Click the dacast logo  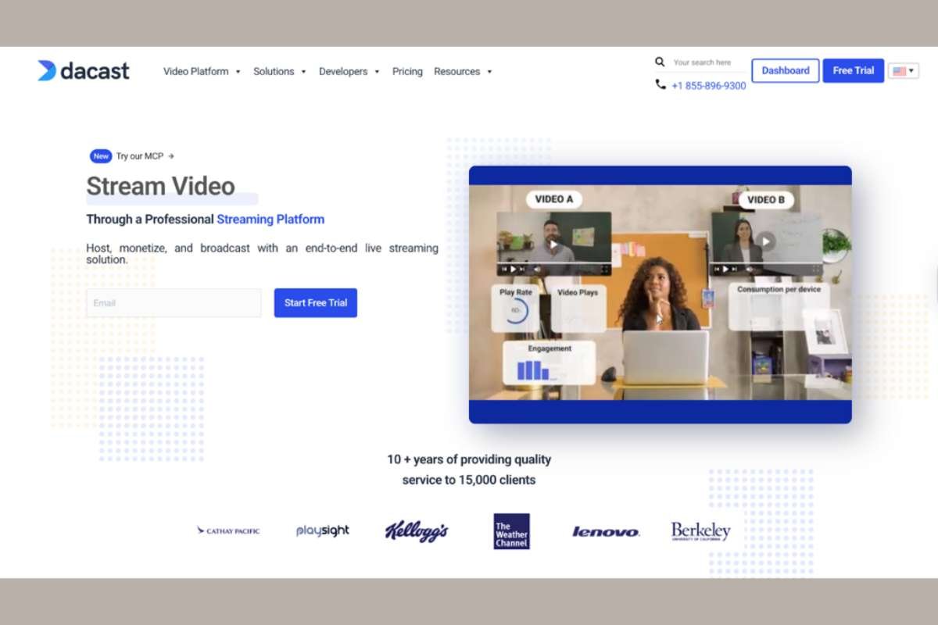(x=82, y=70)
